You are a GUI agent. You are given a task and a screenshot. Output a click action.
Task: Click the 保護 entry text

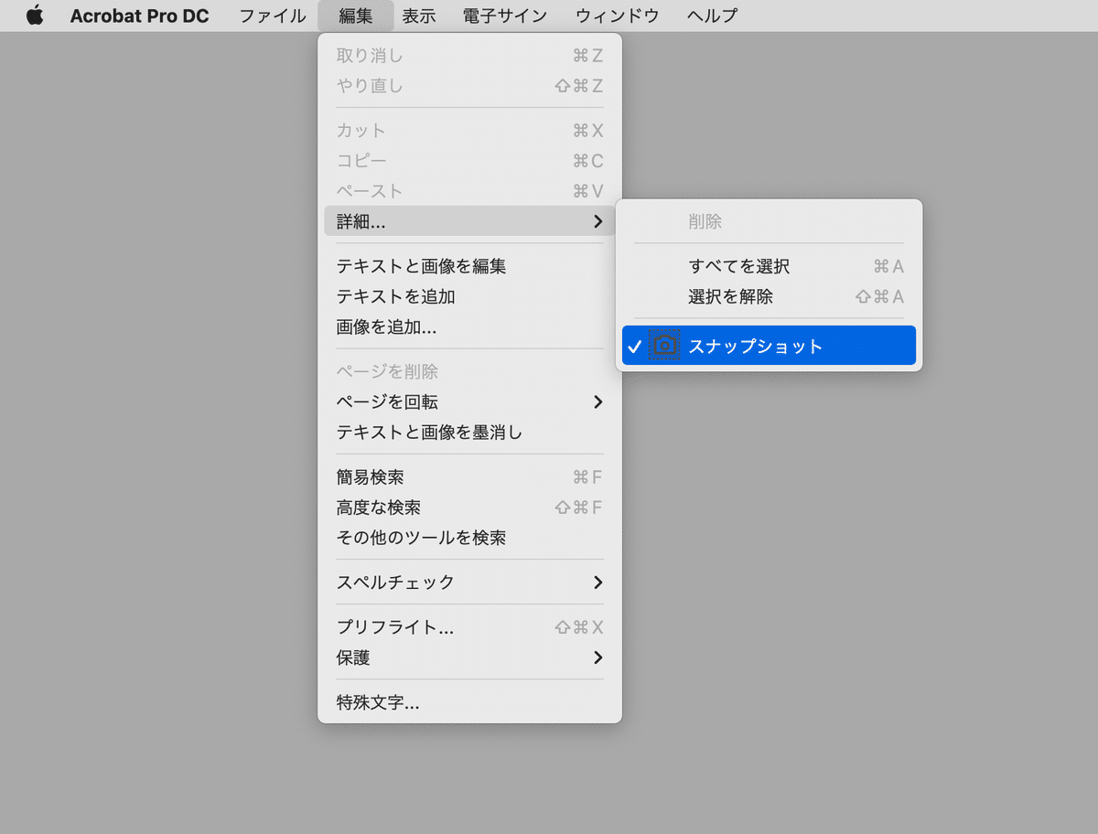click(x=353, y=658)
